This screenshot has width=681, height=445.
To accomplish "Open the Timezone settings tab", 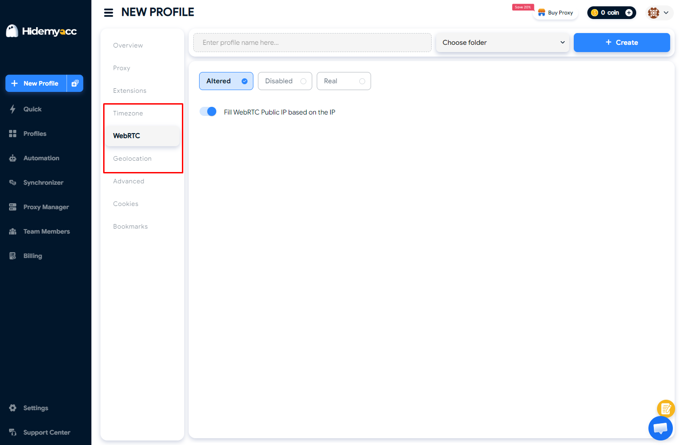I will (128, 113).
